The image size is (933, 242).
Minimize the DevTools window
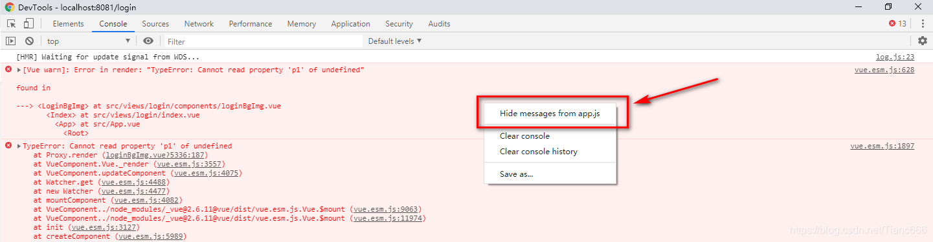859,6
